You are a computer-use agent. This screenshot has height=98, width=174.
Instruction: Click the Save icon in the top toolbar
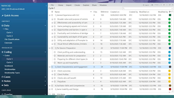point(152,5)
